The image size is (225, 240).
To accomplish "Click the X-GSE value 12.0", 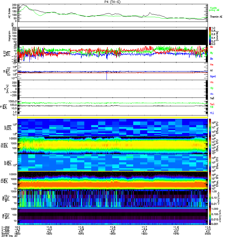I will tap(17, 227).
